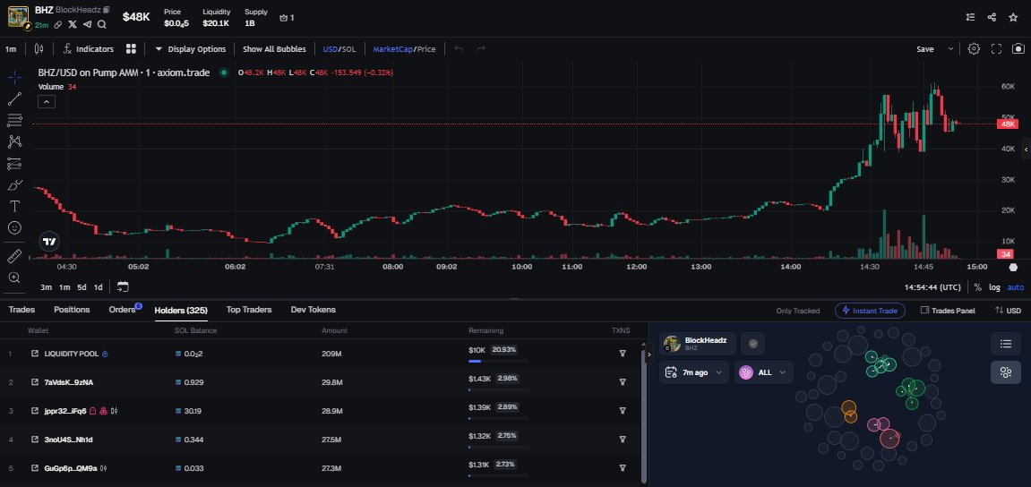Open the token's X (Twitter) profile
This screenshot has width=1031, height=487.
tap(73, 24)
